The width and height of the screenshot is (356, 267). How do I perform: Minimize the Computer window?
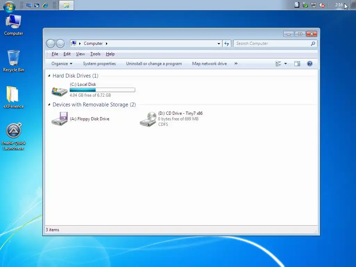(289, 34)
